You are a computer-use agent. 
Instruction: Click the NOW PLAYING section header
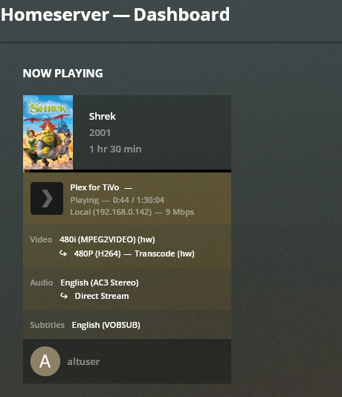[62, 74]
